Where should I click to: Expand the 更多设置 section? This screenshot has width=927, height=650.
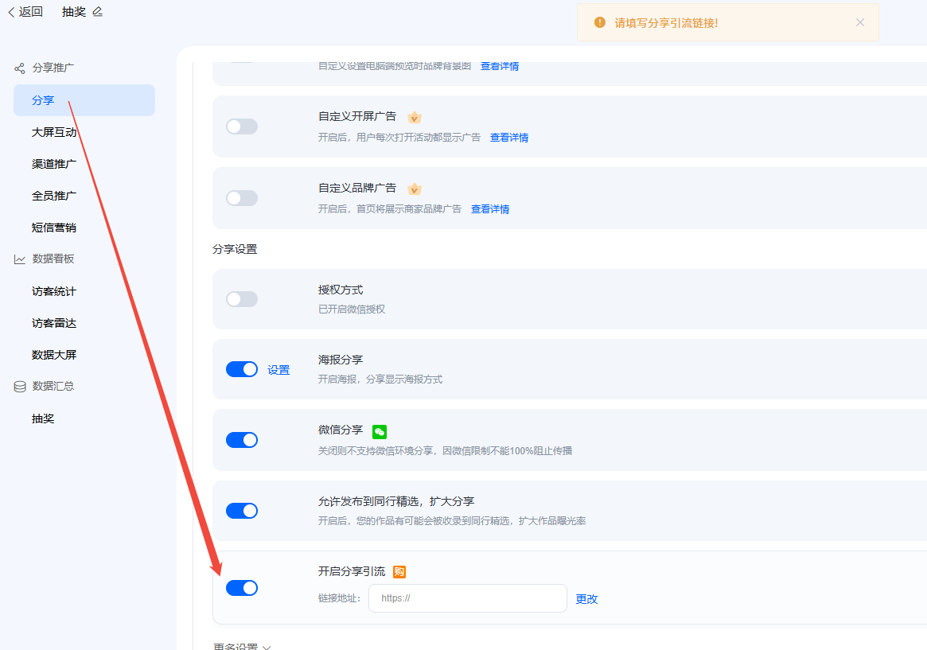242,646
